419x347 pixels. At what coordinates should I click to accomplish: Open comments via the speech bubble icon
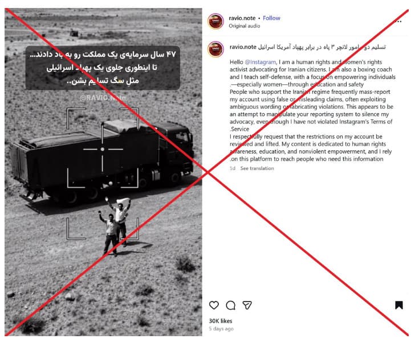231,305
